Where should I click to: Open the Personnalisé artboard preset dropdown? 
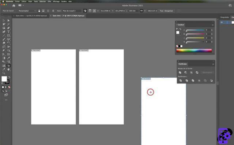click(x=27, y=11)
